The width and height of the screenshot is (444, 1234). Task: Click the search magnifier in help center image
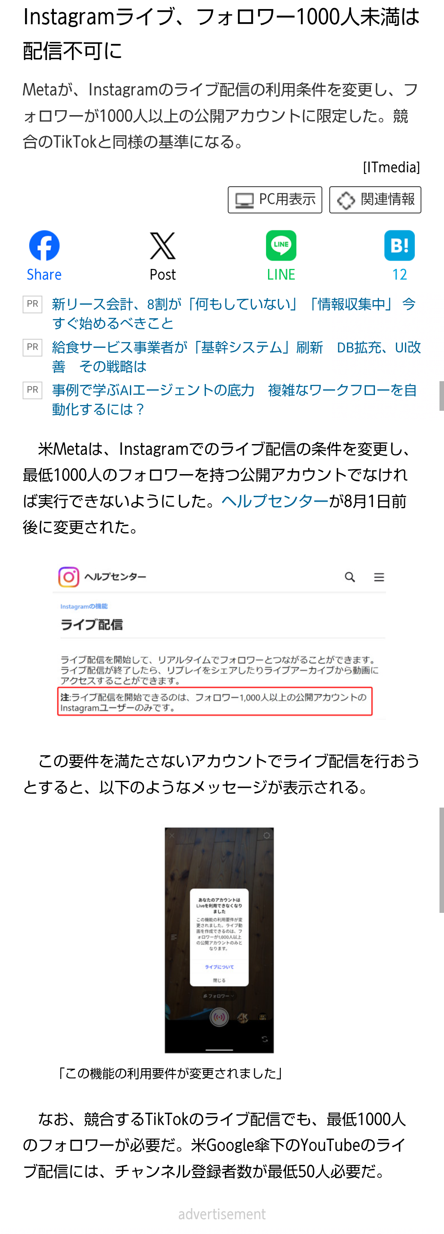[x=350, y=577]
